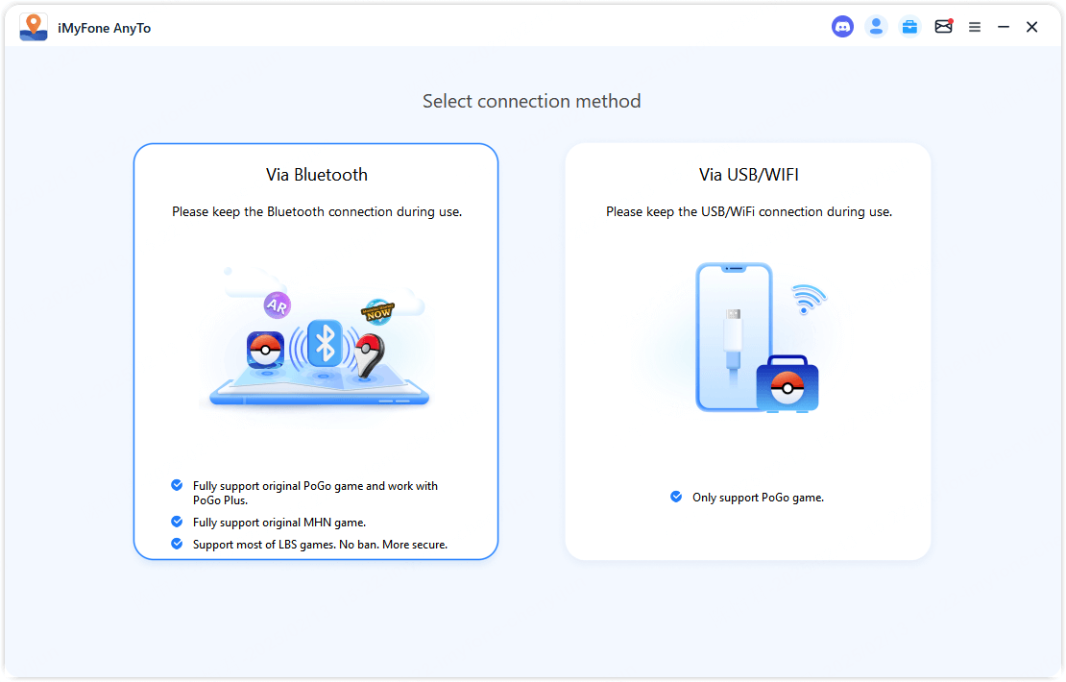Click the Via USB/WIFI heading text
1066x682 pixels.
pyautogui.click(x=749, y=175)
